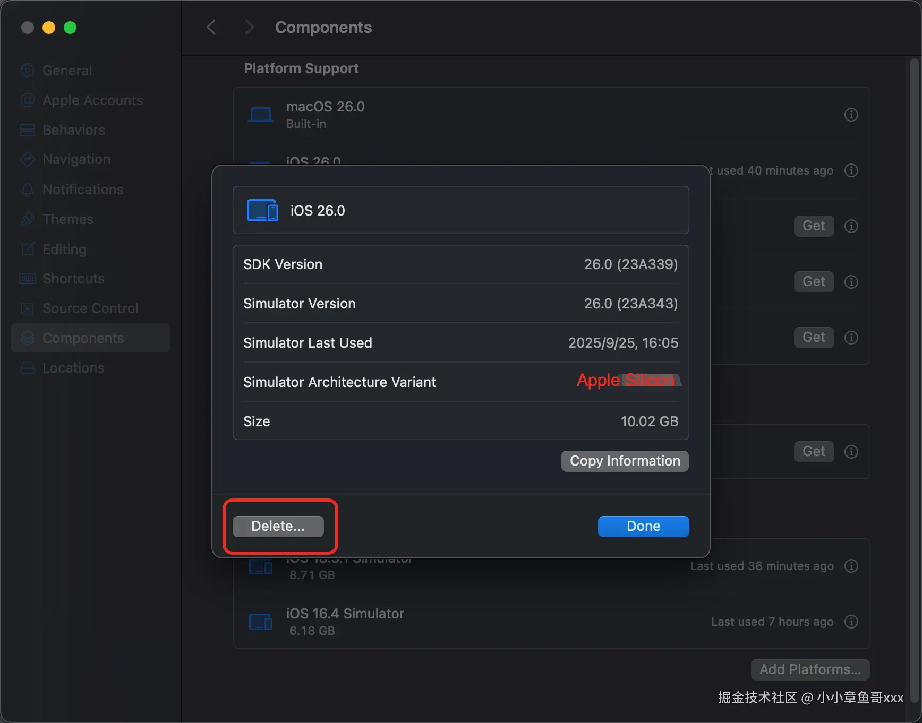Click Copy Information button
Screen dimensions: 922x723
[625, 461]
